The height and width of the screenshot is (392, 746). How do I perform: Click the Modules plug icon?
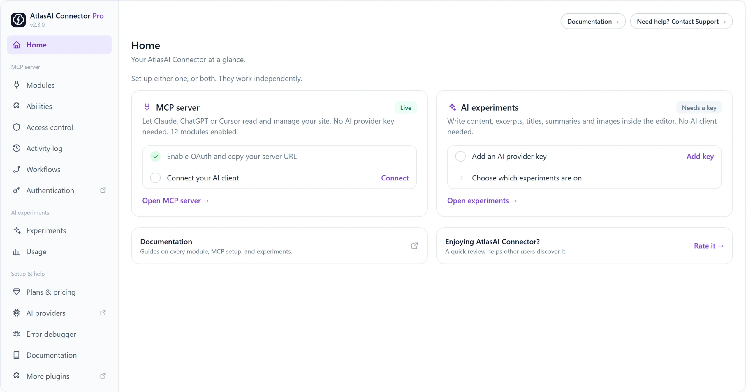17,85
